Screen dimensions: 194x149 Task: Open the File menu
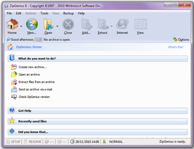click(9, 13)
